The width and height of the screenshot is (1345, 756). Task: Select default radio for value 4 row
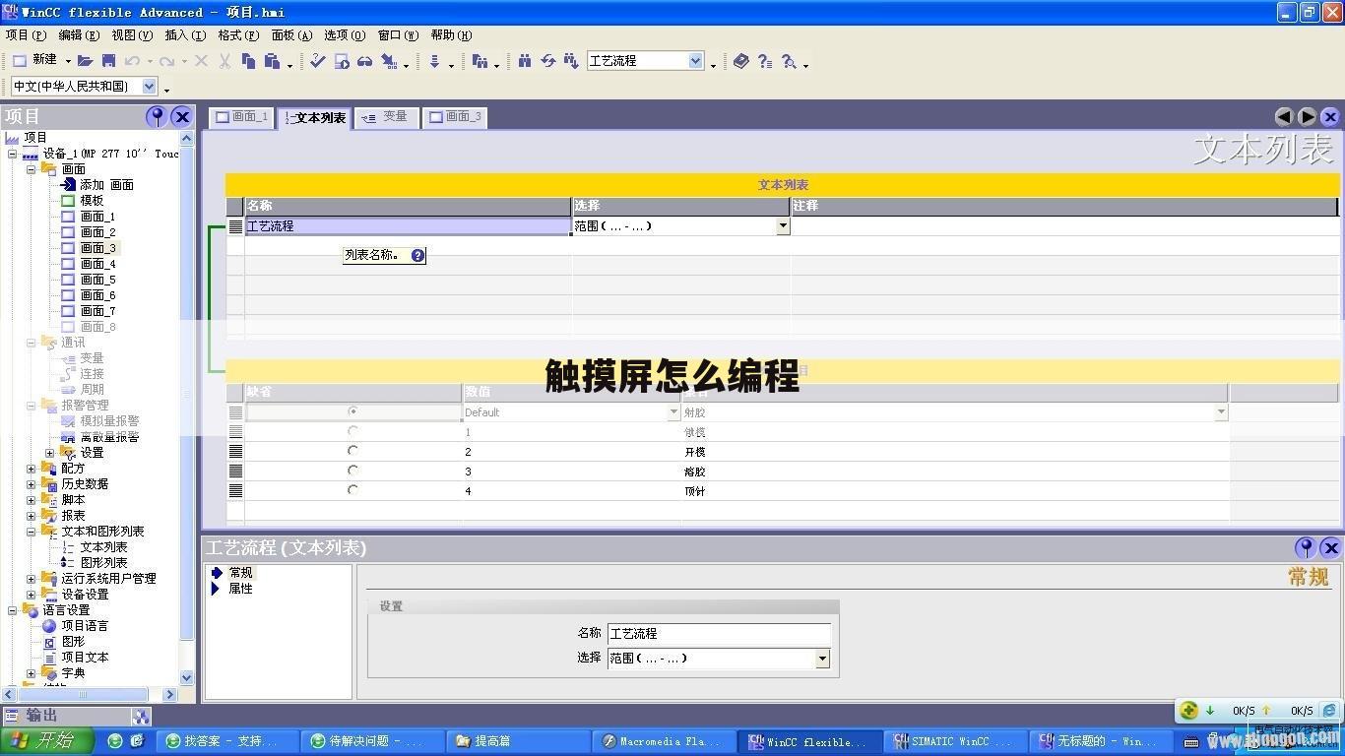[x=352, y=490]
